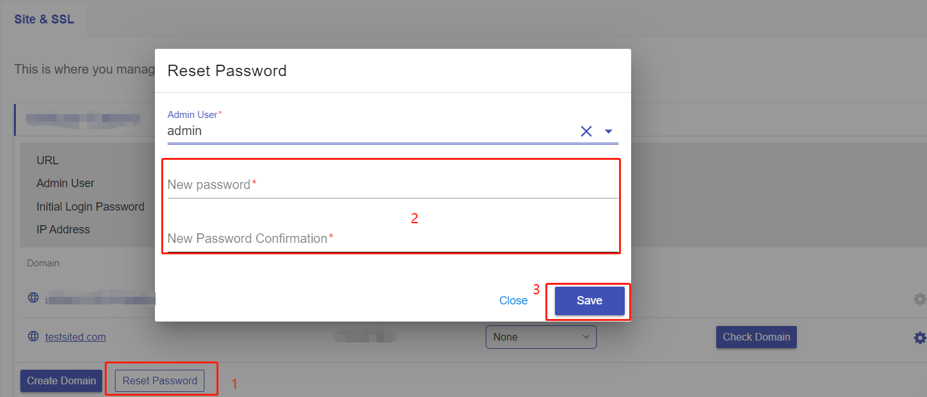Open Reset Password from below the domain list

(160, 381)
